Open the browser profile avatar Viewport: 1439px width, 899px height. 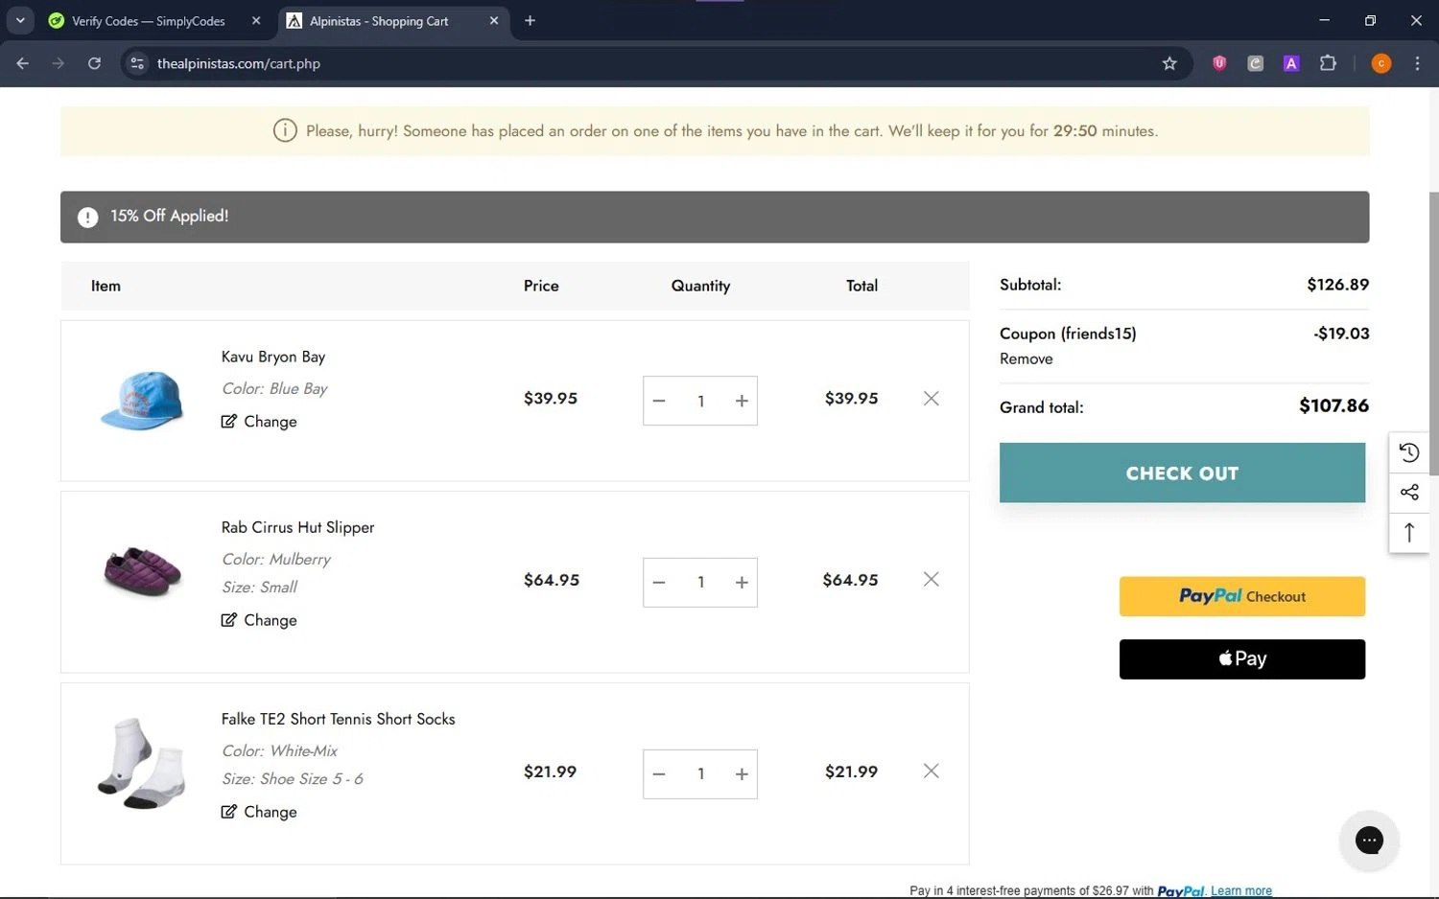click(x=1381, y=63)
